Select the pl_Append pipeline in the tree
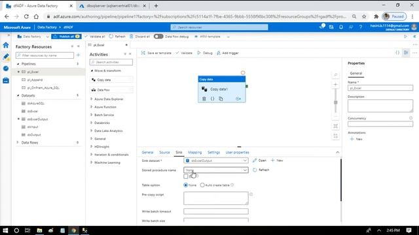 [35, 80]
